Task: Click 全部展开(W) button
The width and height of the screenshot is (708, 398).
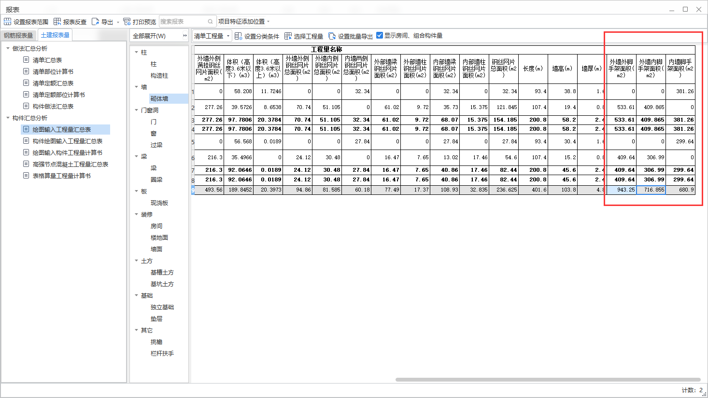Action: (149, 36)
